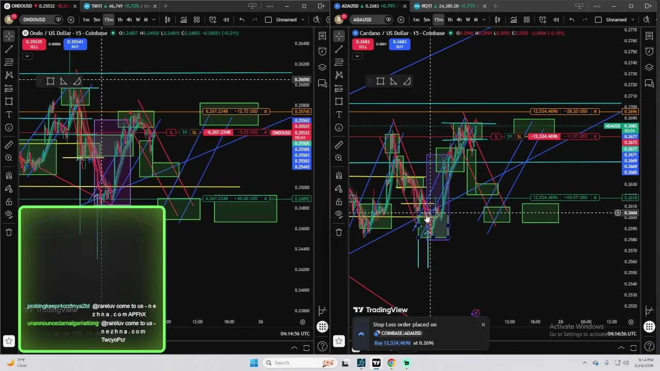660x371 pixels.
Task: Click the zoom-in tool in left ONDOUSD window
Action: 9,158
